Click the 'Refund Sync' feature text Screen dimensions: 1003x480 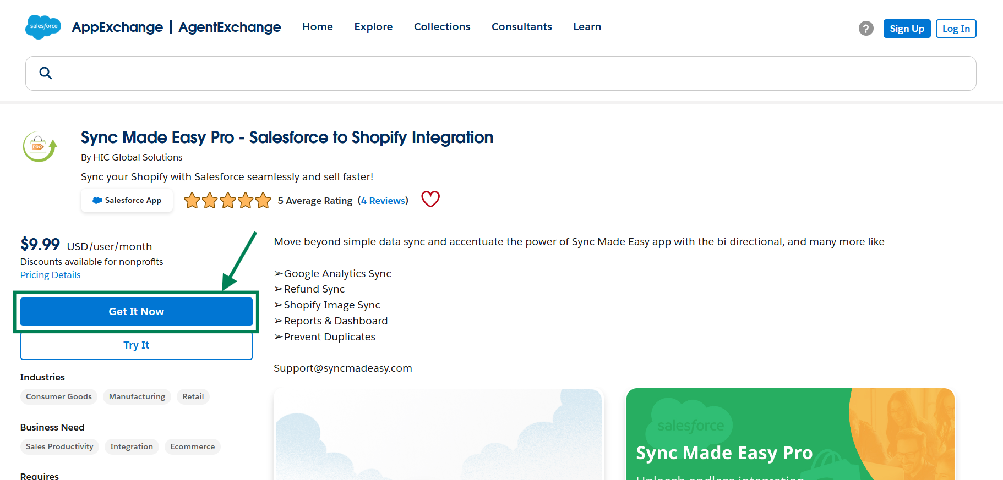(314, 289)
